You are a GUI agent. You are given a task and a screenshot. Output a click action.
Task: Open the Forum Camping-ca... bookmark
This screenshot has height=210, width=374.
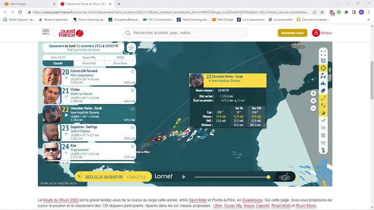[x=89, y=20]
